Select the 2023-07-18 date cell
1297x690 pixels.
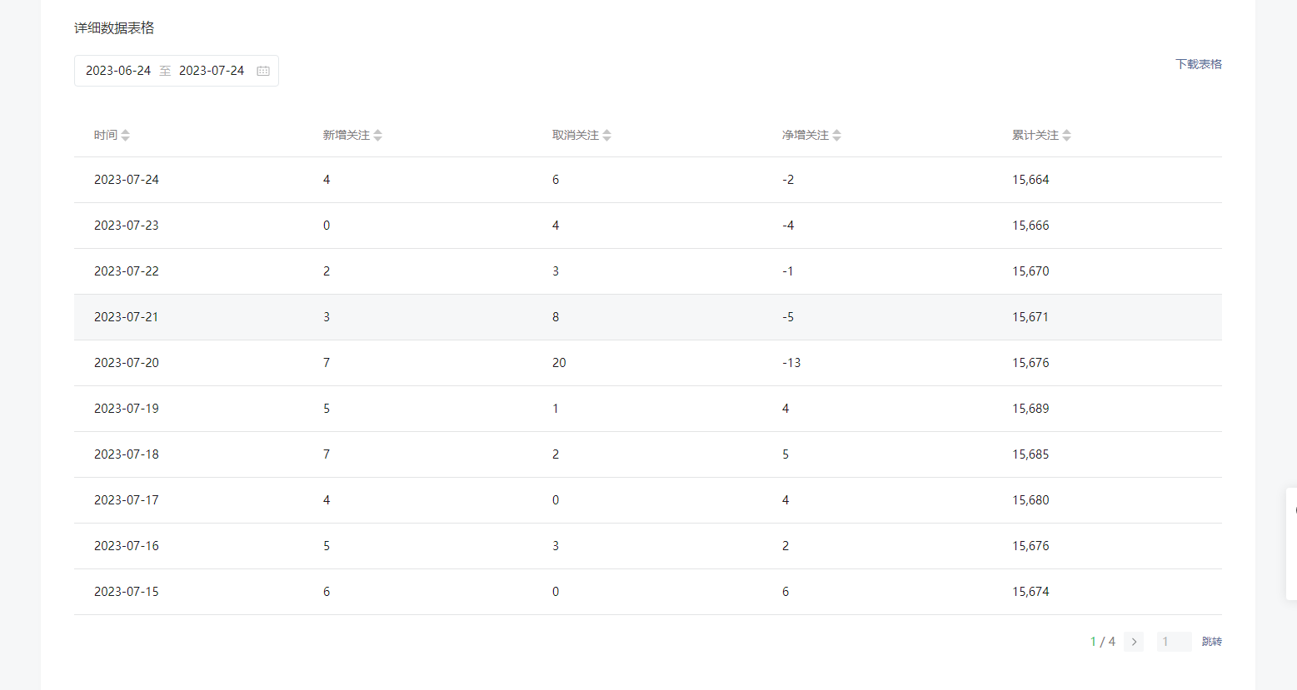pos(127,454)
